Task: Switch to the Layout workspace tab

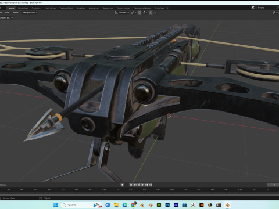Action: tap(11, 8)
